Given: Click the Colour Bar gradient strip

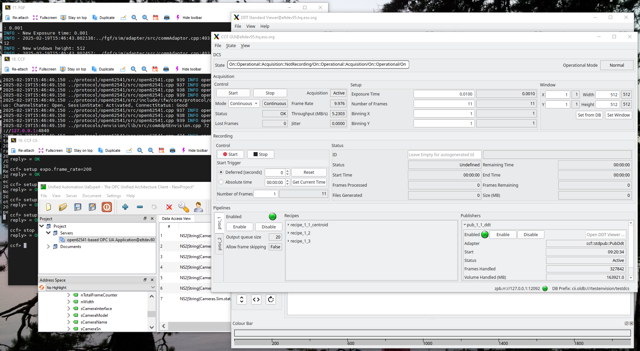Looking at the screenshot, I should click(432, 333).
